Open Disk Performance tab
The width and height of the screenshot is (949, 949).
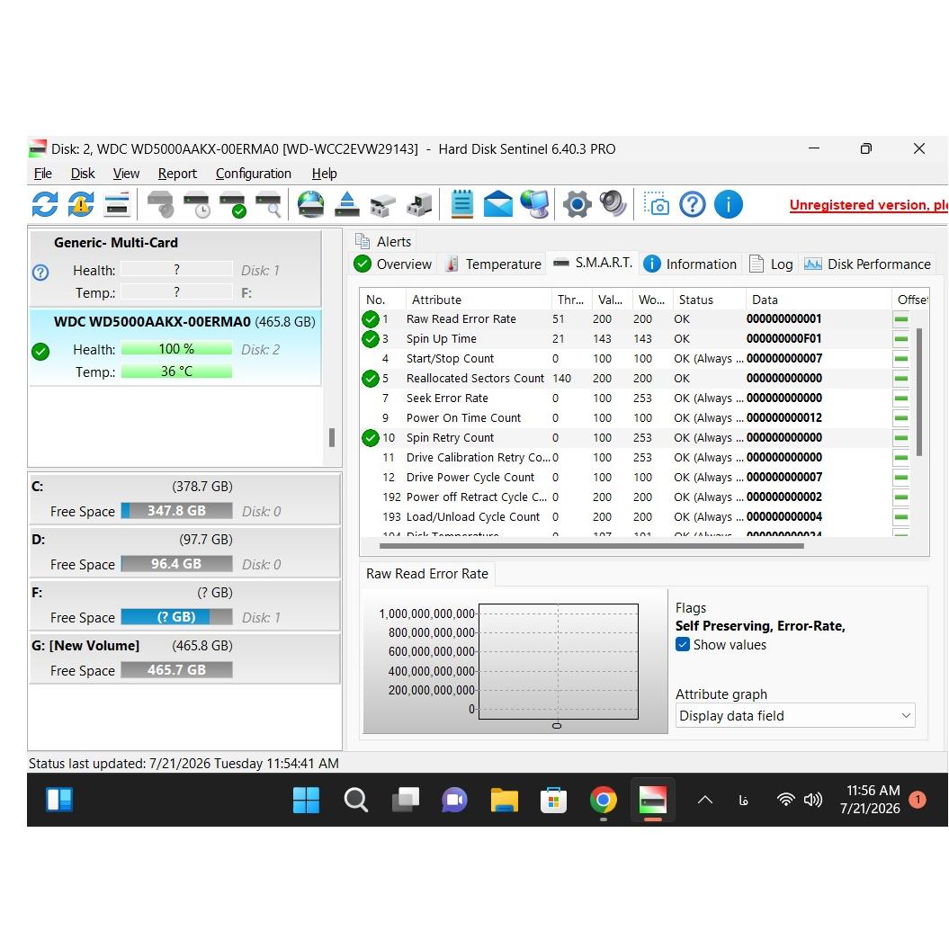tap(866, 264)
